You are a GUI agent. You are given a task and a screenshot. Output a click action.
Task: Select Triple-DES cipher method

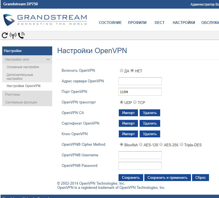pos(182,144)
